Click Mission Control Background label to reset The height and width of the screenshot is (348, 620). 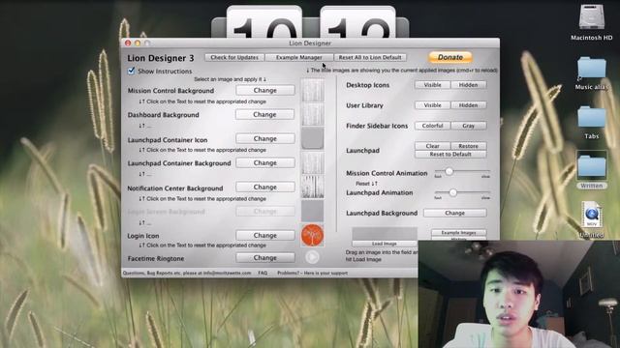(x=170, y=90)
